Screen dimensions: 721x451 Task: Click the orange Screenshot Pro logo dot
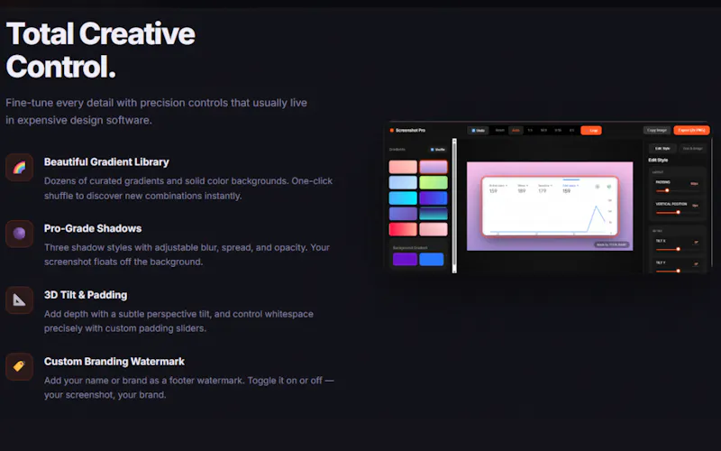point(392,130)
